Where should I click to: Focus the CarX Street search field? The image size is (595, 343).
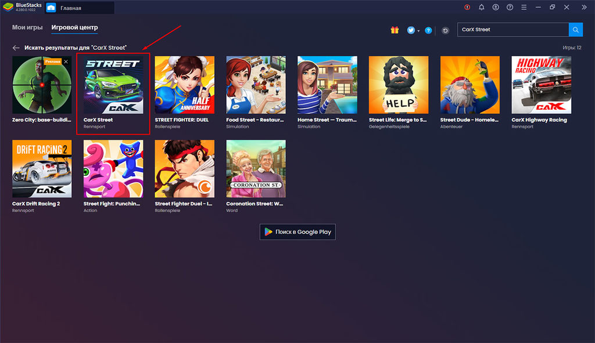click(x=512, y=30)
